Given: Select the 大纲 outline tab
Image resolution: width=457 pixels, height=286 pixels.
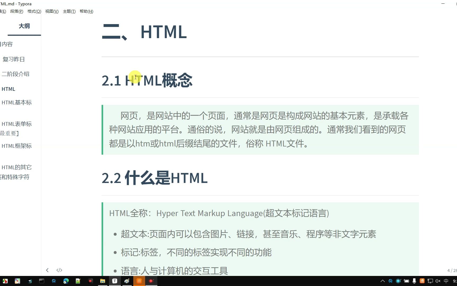Looking at the screenshot, I should [x=24, y=26].
